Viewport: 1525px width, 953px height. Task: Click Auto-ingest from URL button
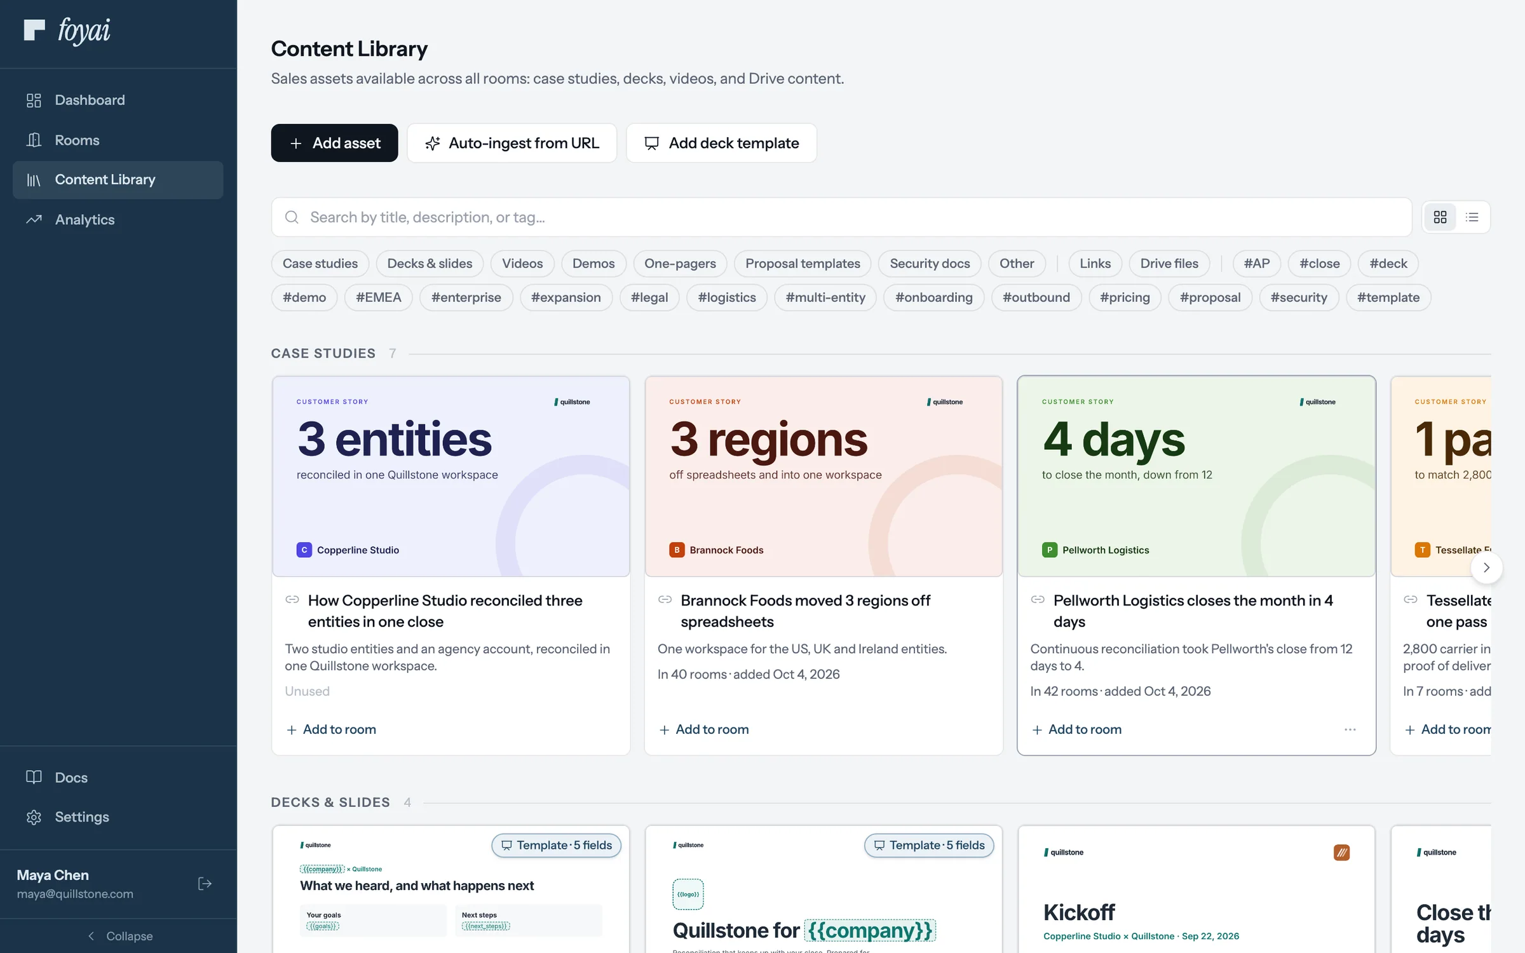(512, 143)
